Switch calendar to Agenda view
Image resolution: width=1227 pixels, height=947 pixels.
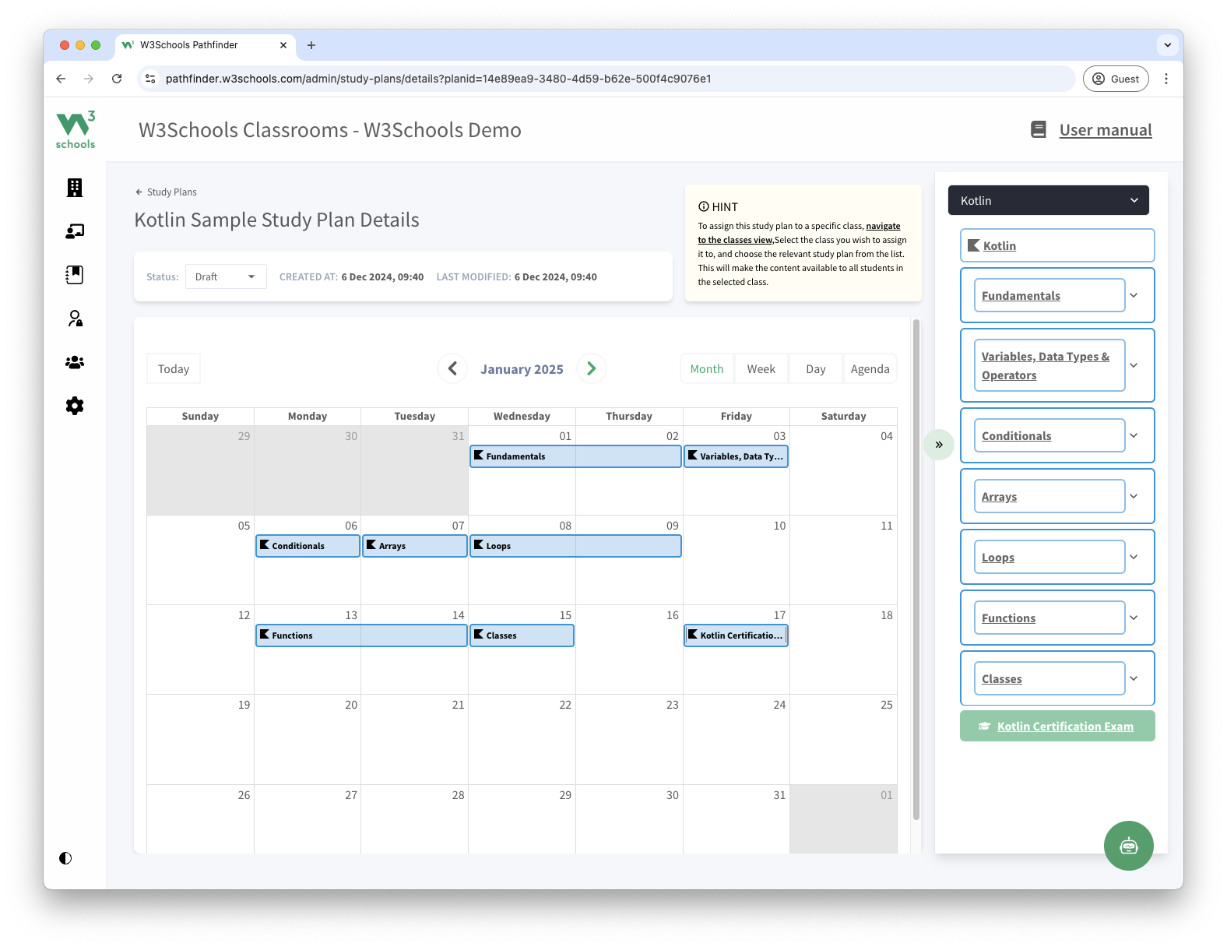pos(870,369)
